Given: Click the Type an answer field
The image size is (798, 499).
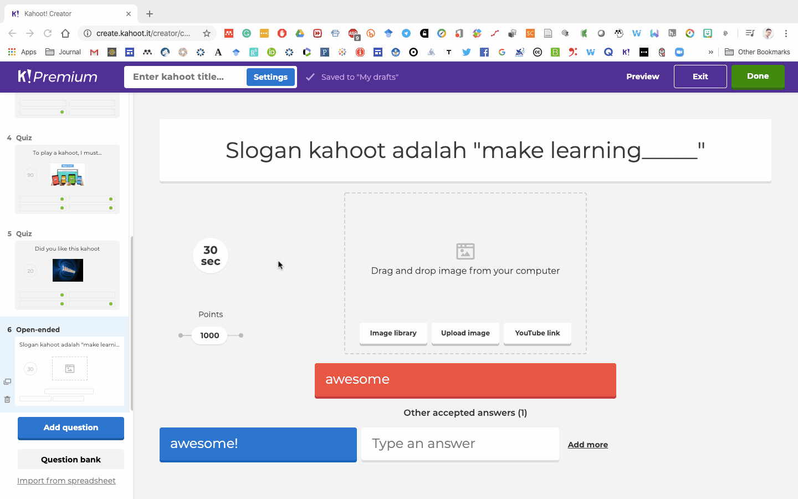Looking at the screenshot, I should [x=459, y=444].
